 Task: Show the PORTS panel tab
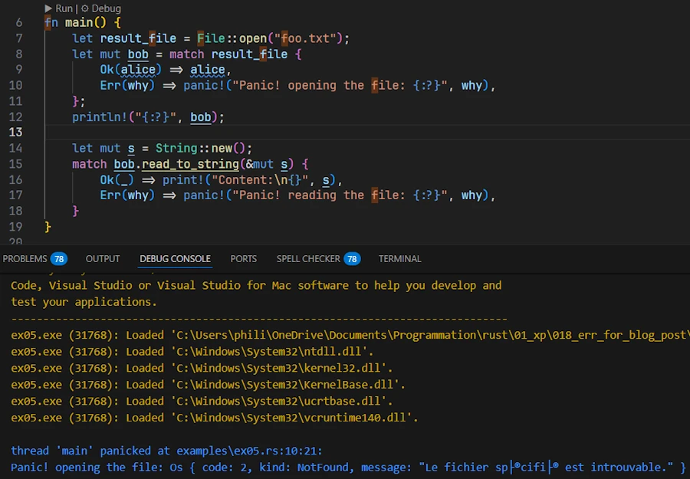click(x=244, y=259)
